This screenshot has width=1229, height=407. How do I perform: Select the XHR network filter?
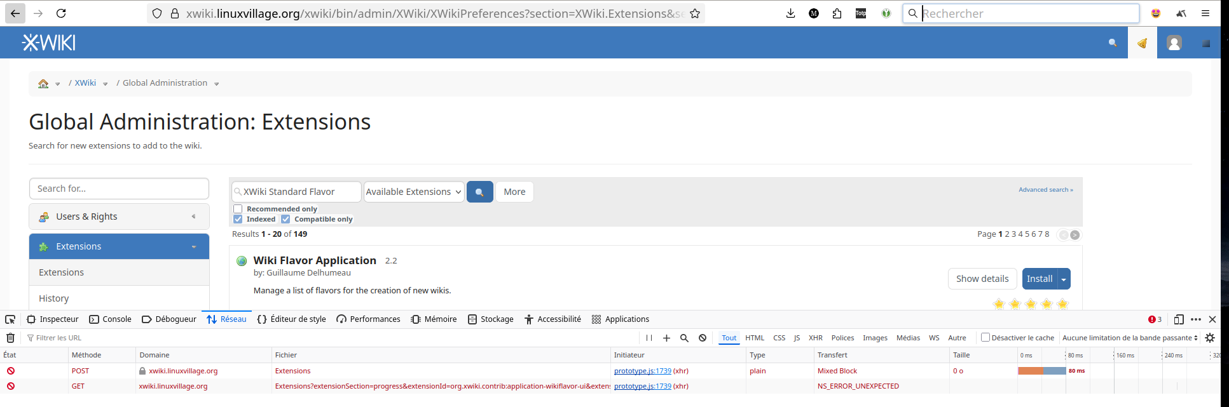tap(815, 338)
